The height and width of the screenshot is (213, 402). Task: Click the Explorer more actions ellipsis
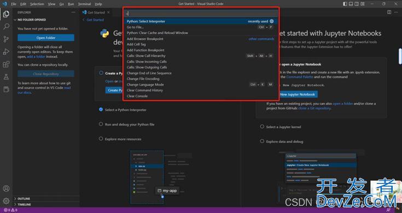pos(73,12)
